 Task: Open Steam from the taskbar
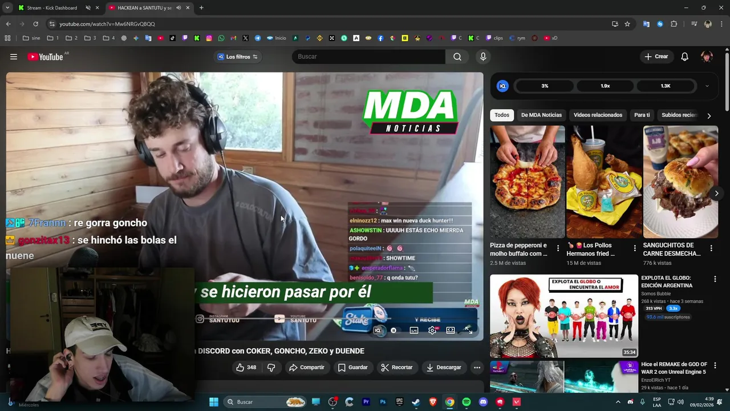(x=416, y=402)
